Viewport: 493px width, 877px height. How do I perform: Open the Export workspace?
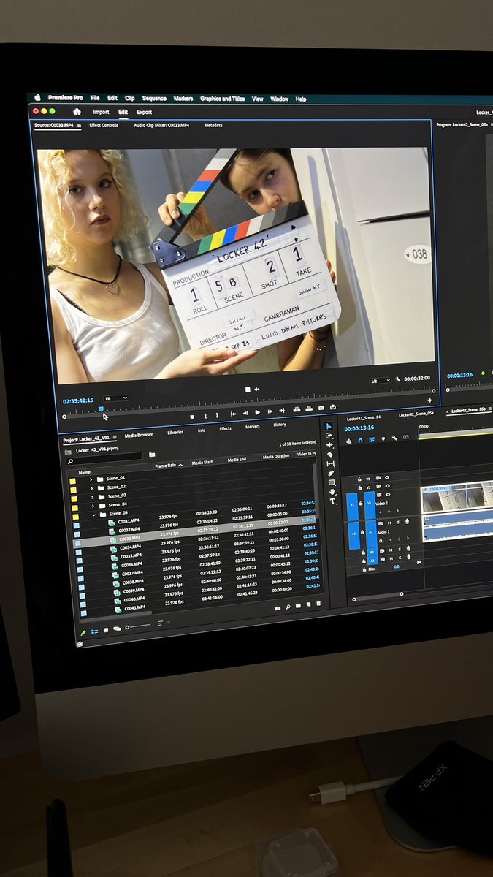pyautogui.click(x=144, y=113)
